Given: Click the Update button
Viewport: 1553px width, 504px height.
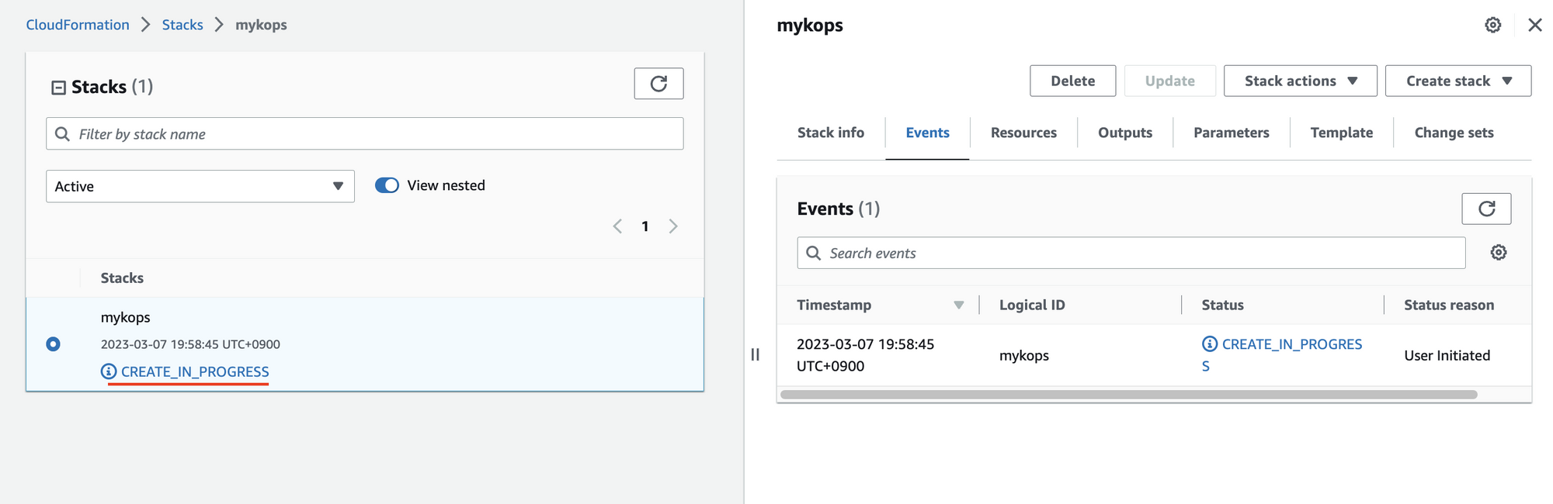Looking at the screenshot, I should [1169, 81].
